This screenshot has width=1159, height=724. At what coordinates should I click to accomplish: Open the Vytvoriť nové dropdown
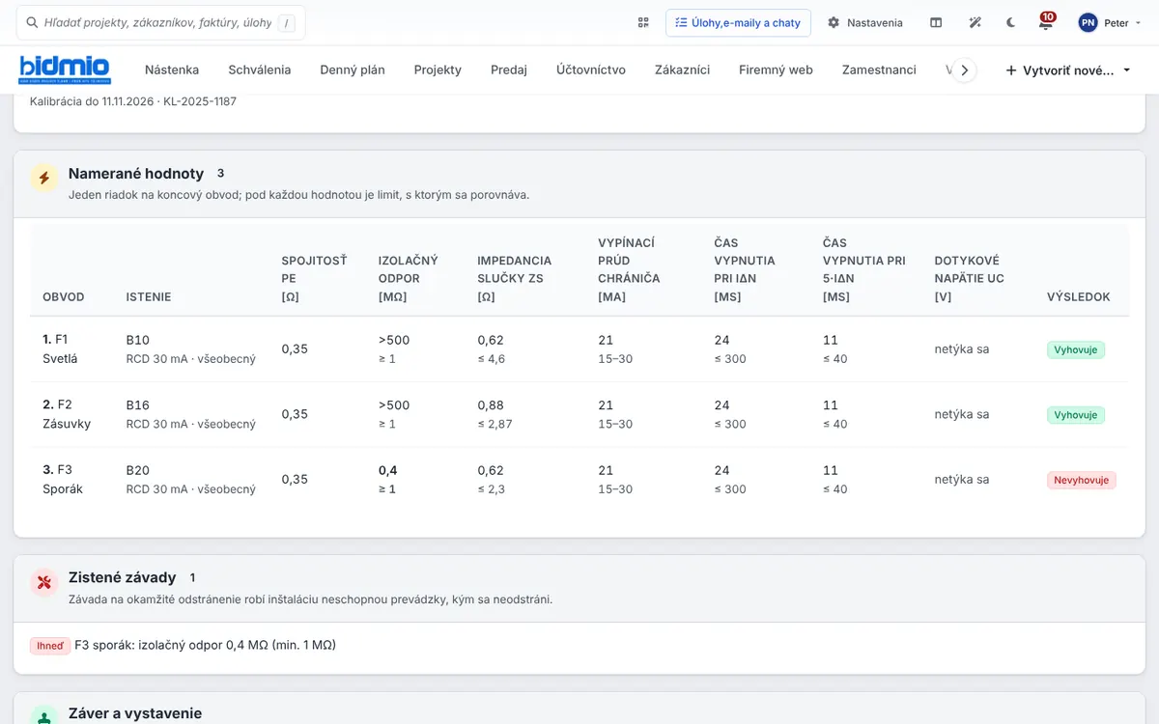[1068, 70]
